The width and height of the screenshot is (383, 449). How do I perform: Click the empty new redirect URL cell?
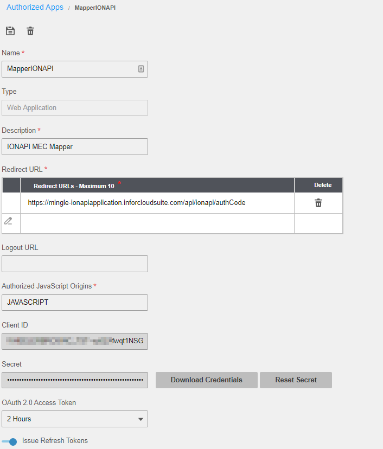pyautogui.click(x=157, y=223)
